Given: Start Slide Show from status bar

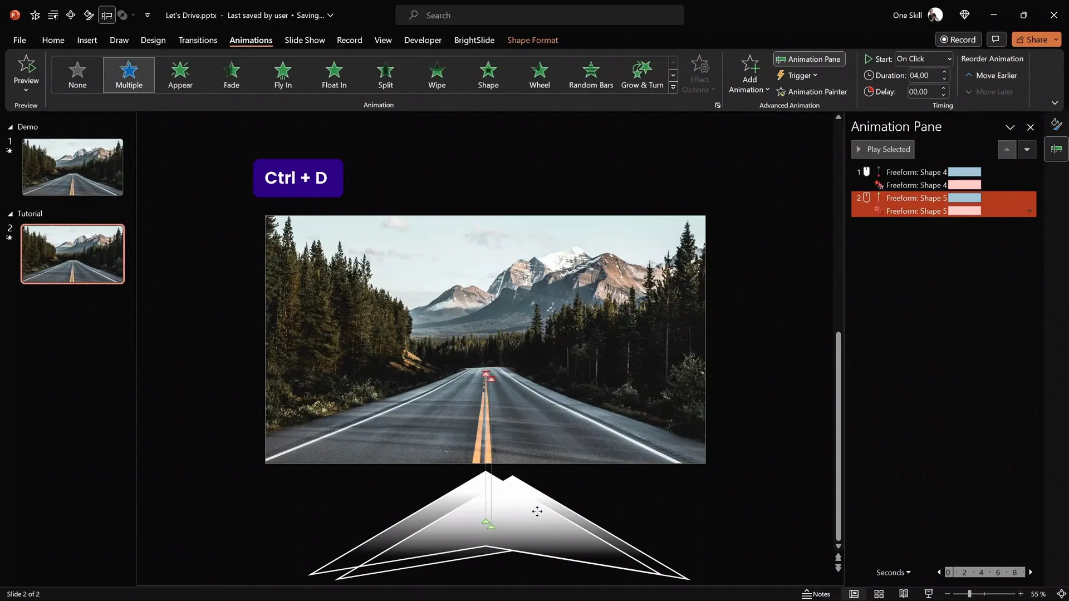Looking at the screenshot, I should [x=929, y=594].
